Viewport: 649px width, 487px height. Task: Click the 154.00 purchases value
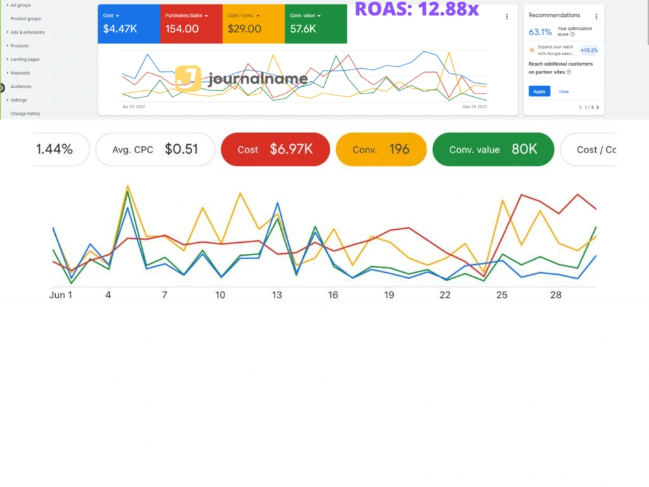pos(182,29)
